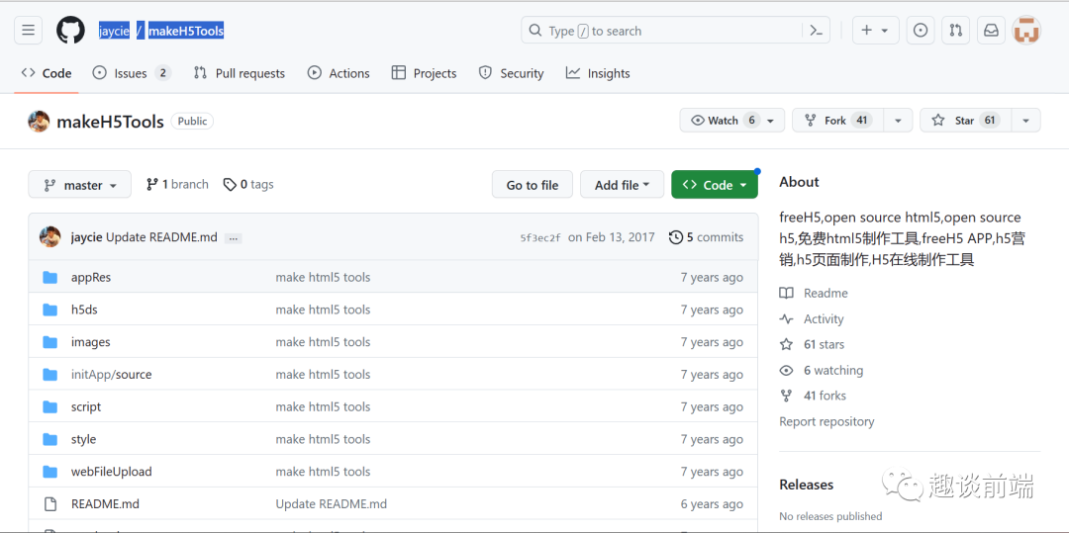The width and height of the screenshot is (1069, 533).
Task: Open the notifications inbox icon
Action: (991, 31)
